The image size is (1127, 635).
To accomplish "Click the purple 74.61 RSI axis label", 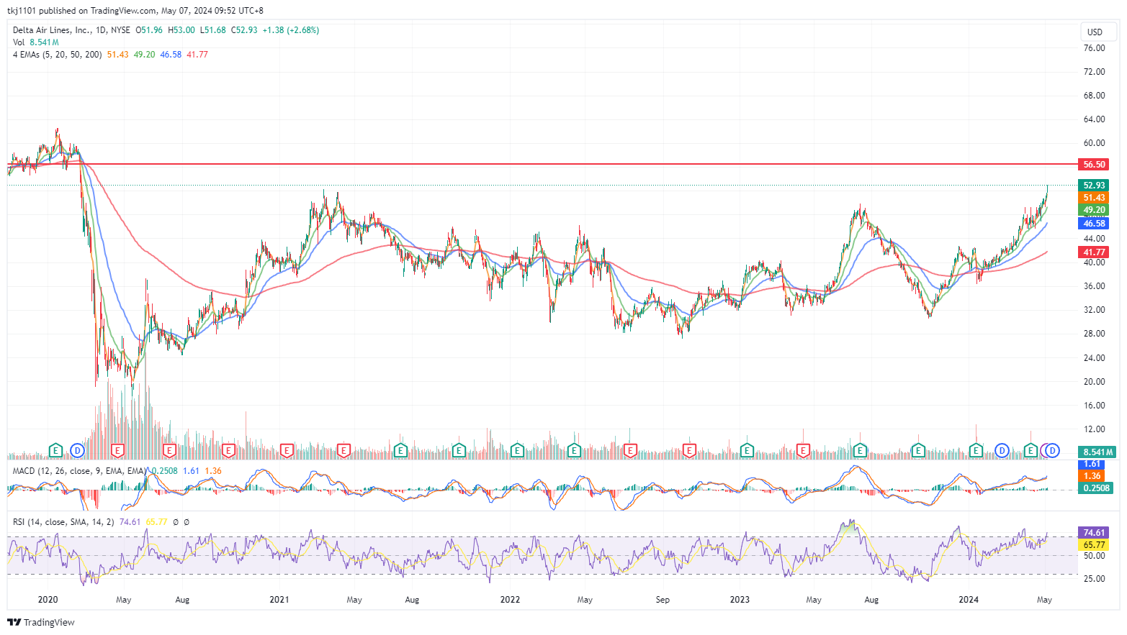I will [1094, 533].
